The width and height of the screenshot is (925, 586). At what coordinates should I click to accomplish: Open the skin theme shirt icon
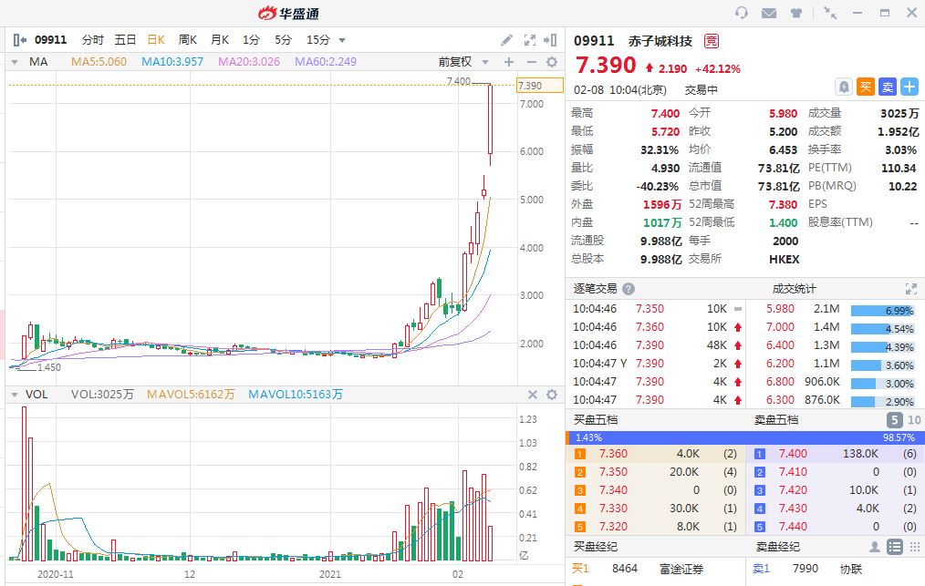tap(796, 13)
